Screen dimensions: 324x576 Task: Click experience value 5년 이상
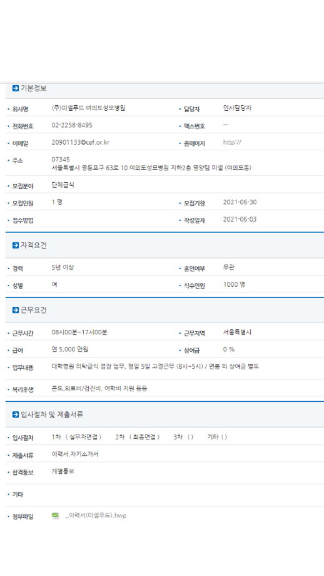pos(63,267)
